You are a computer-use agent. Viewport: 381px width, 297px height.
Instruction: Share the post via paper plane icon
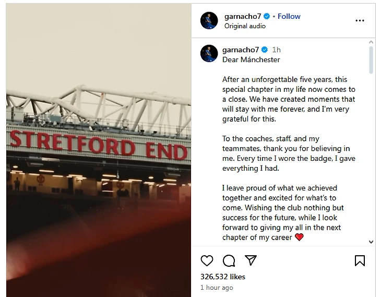[251, 260]
